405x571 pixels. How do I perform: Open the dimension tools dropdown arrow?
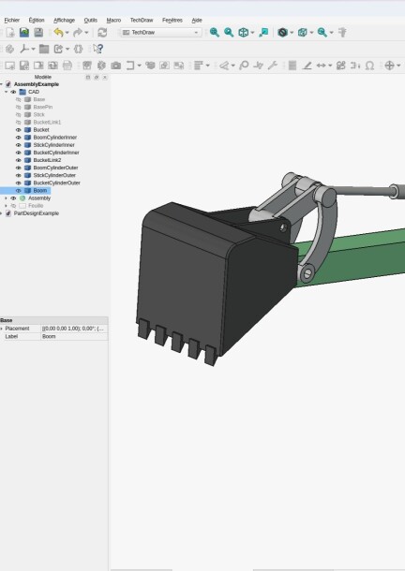point(330,66)
